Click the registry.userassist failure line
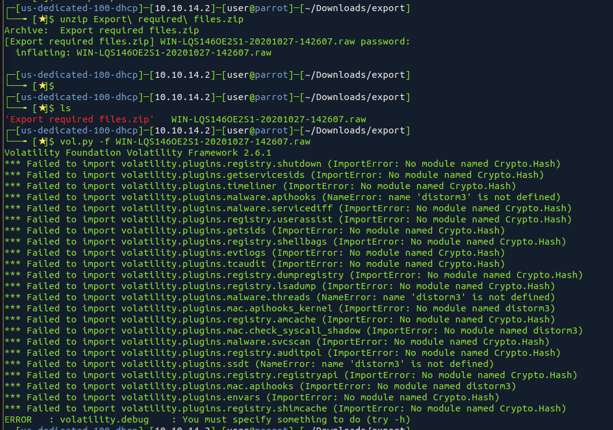 pos(288,219)
